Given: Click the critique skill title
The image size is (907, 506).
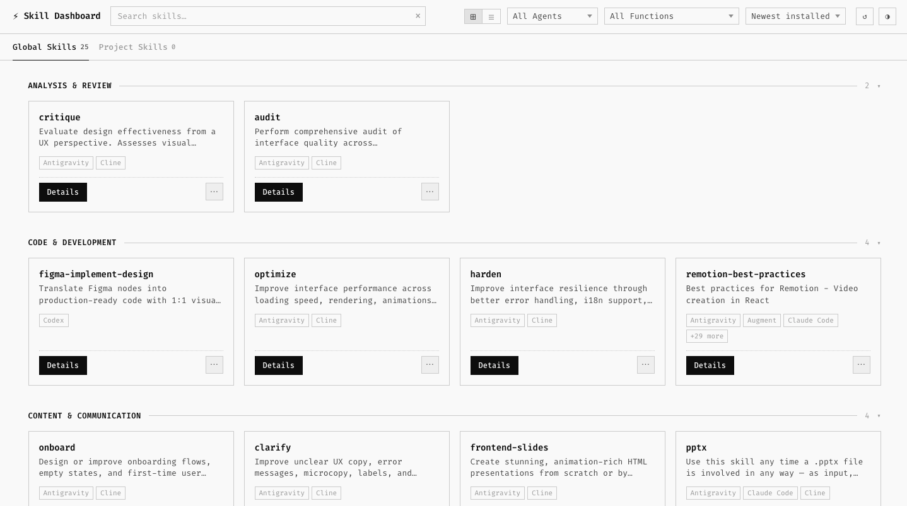Looking at the screenshot, I should tap(60, 118).
